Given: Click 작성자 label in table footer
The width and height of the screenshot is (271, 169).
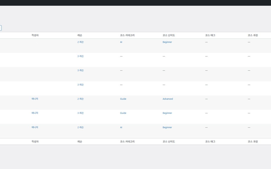Looking at the screenshot, I should click(x=35, y=141).
